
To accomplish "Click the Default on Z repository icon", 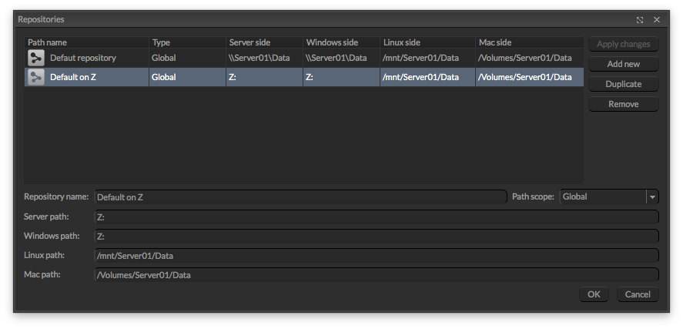I will tap(35, 77).
